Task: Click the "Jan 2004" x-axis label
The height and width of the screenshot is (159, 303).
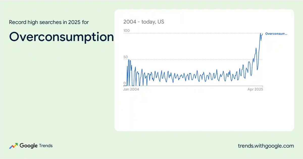Action: pyautogui.click(x=131, y=89)
